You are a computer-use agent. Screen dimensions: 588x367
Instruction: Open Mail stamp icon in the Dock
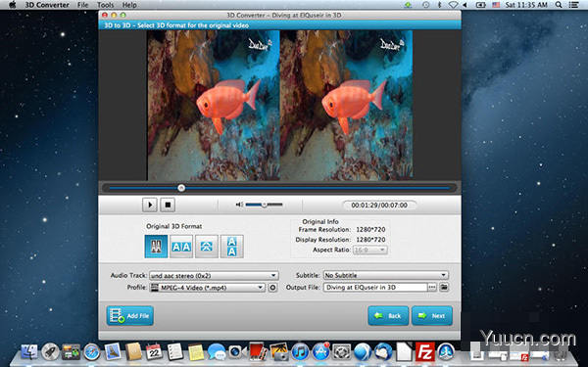coord(113,352)
